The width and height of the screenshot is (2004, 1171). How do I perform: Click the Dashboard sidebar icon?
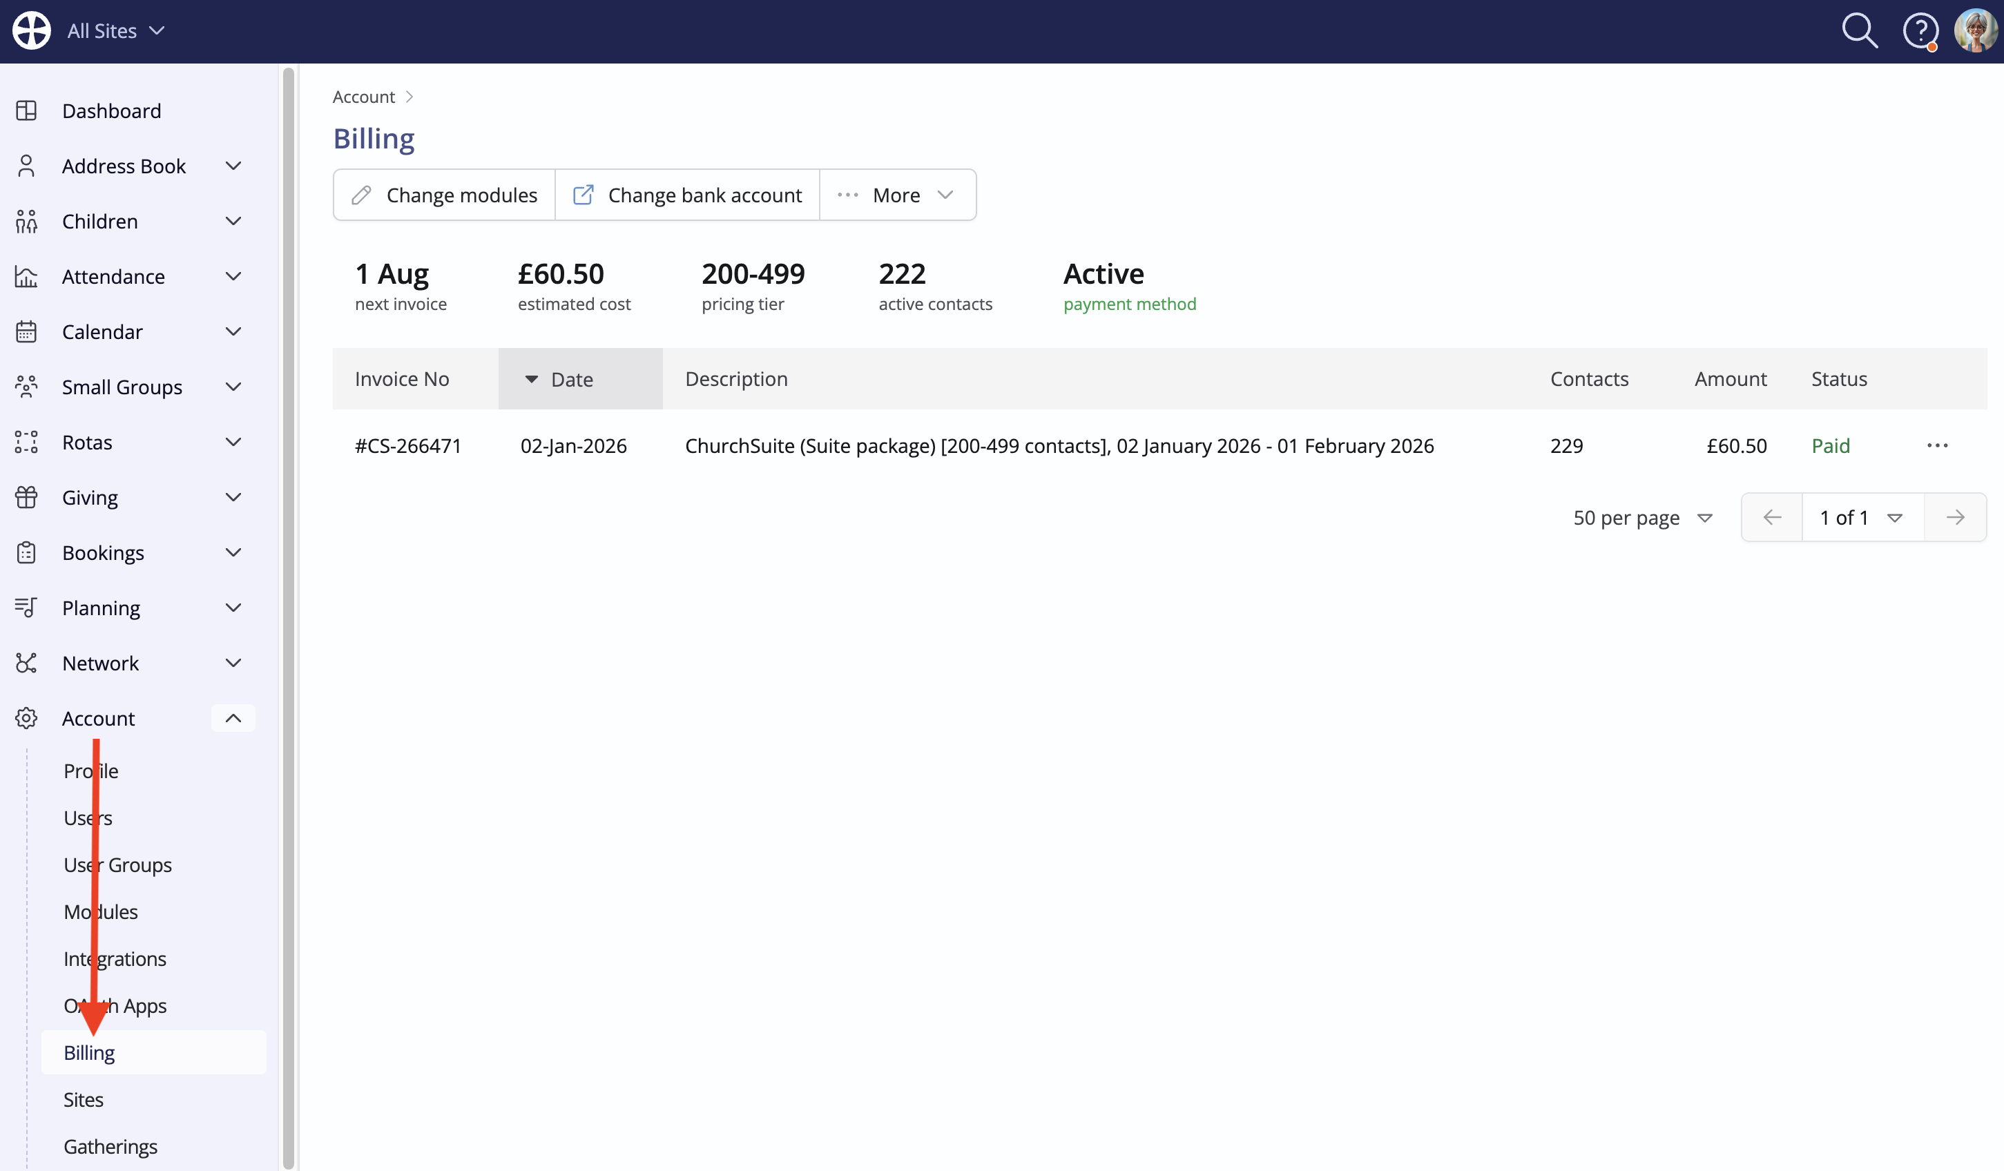(x=26, y=110)
